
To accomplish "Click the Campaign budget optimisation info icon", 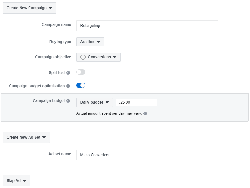I will coord(68,86).
